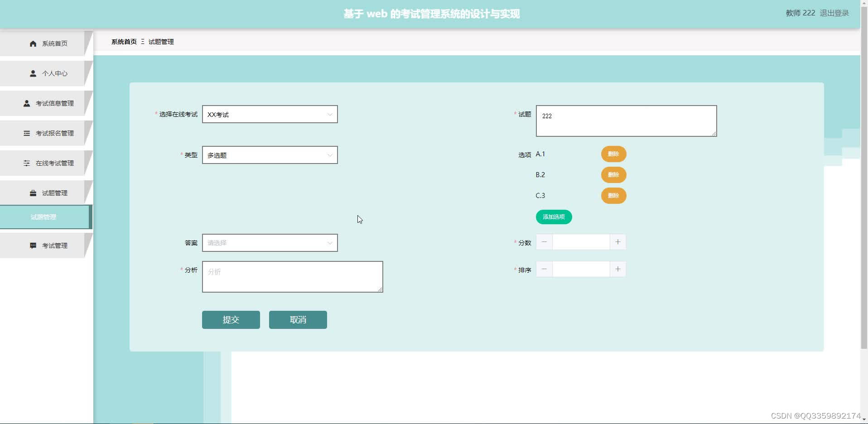Focus the 试题 text area containing 222
Viewport: 868px width, 424px height.
(626, 121)
